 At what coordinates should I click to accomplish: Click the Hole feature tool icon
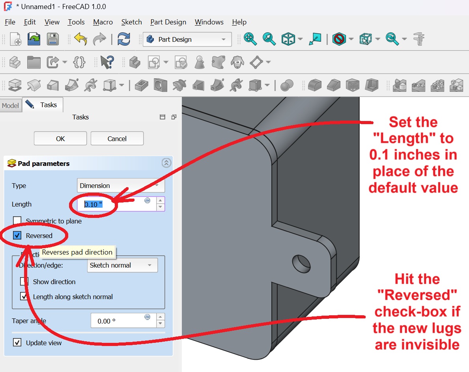click(x=160, y=85)
